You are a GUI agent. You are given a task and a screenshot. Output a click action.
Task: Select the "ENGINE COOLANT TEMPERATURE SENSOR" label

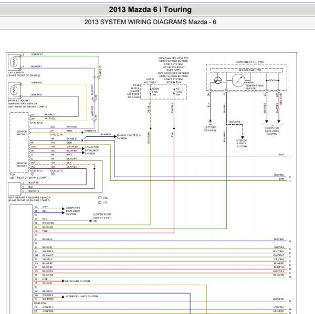pos(22,102)
